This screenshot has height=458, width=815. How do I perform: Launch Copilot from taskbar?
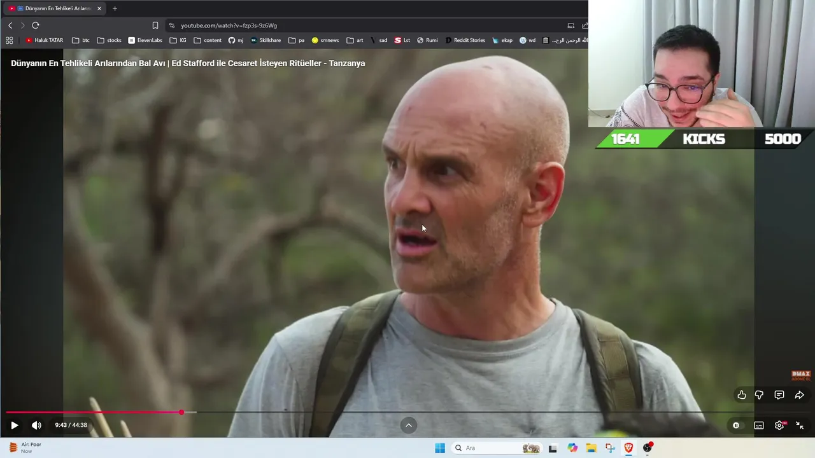[x=572, y=448]
